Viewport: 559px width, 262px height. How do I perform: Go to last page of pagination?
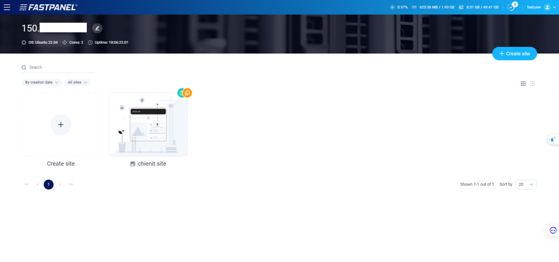coord(70,184)
